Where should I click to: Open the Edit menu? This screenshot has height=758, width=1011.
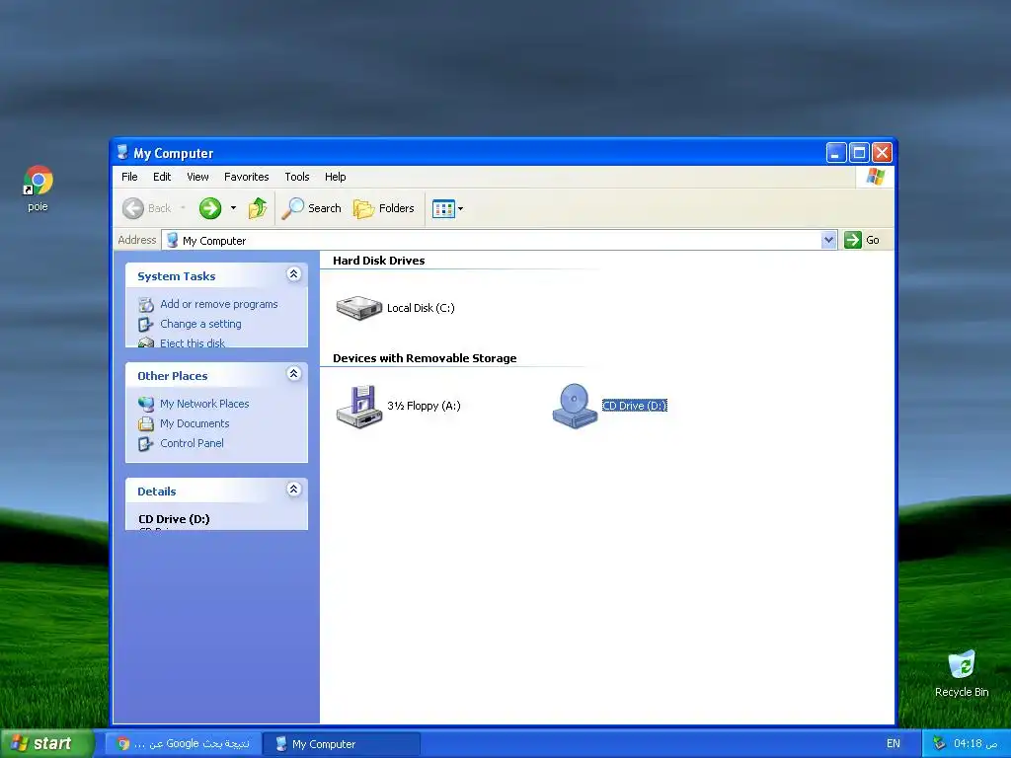tap(162, 177)
